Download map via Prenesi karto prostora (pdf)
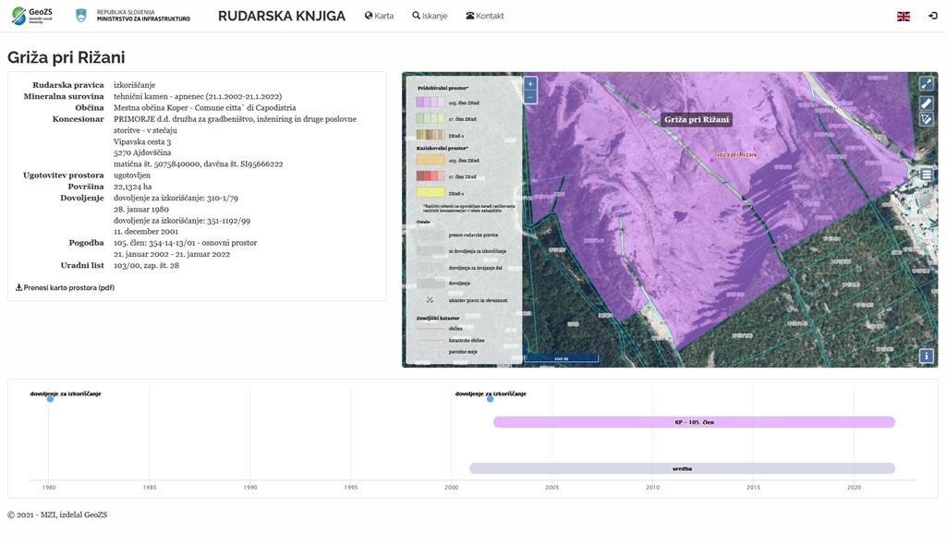The width and height of the screenshot is (946, 545). (x=65, y=287)
